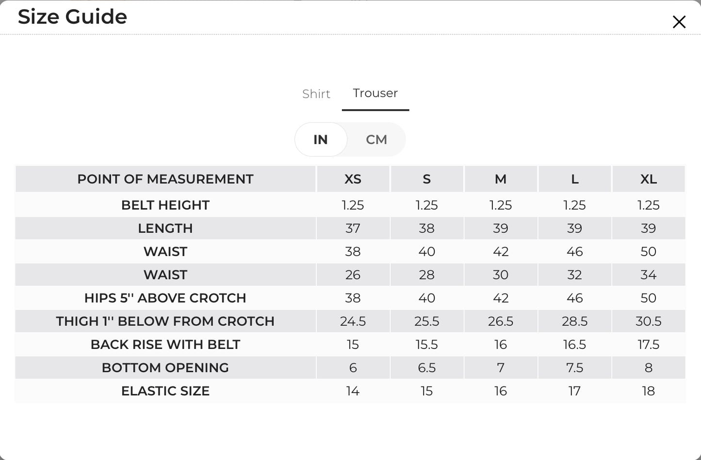Click the XS column header
The width and height of the screenshot is (701, 460).
click(x=353, y=179)
